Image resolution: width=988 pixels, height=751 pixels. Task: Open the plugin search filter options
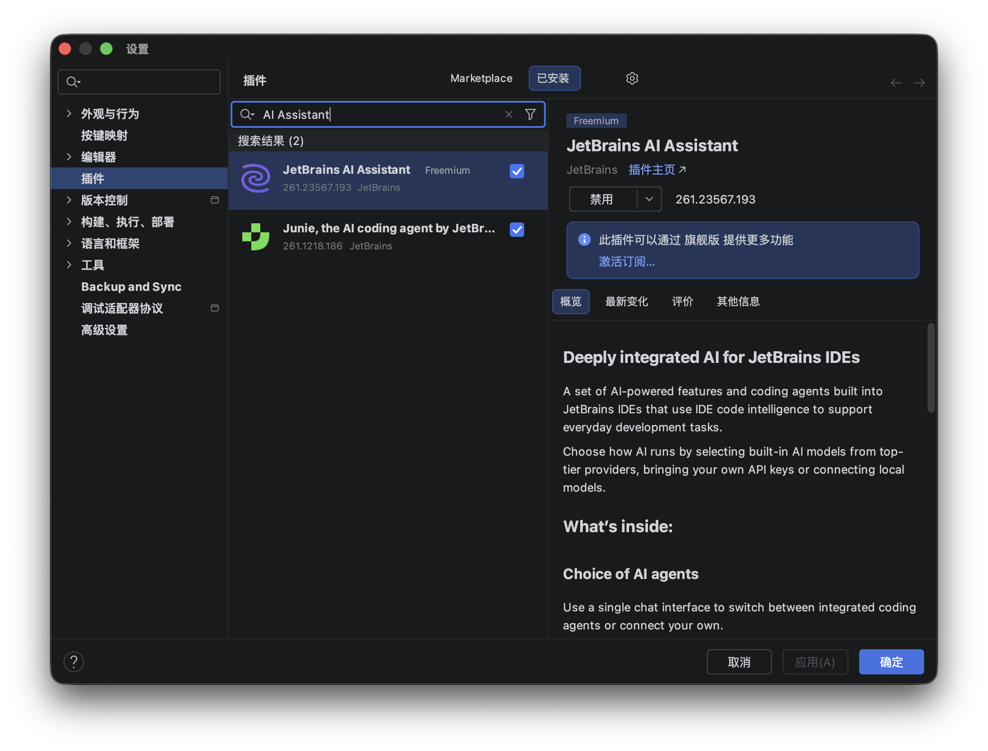(530, 114)
